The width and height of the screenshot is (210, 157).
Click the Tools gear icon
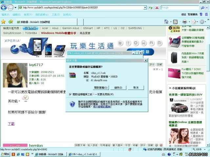click(x=202, y=22)
